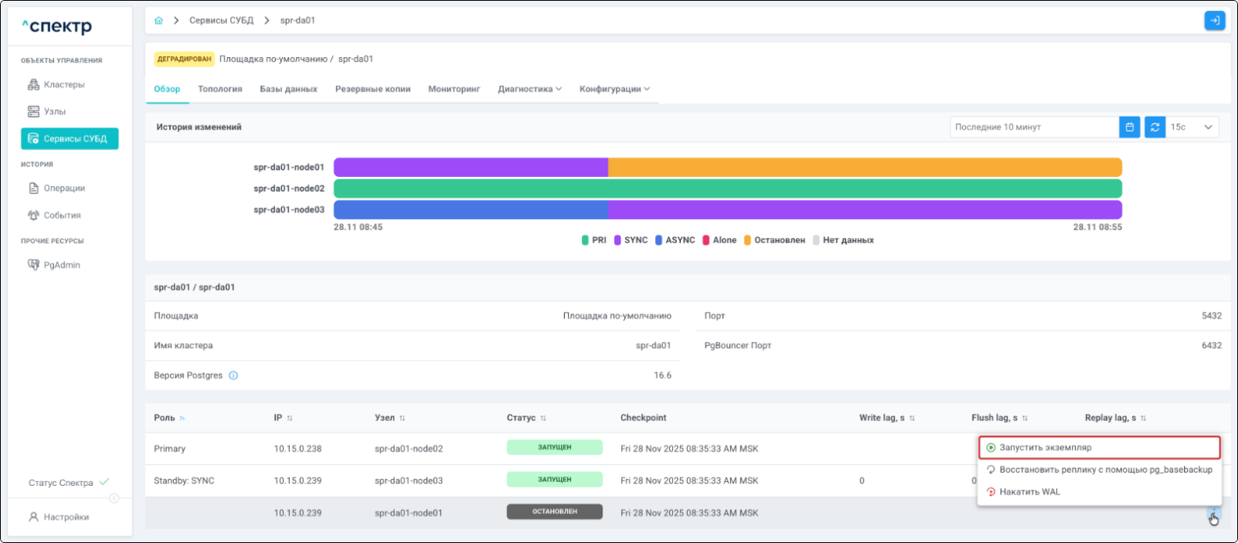Click the home icon in breadcrumb
This screenshot has height=543, width=1238.
pyautogui.click(x=159, y=20)
